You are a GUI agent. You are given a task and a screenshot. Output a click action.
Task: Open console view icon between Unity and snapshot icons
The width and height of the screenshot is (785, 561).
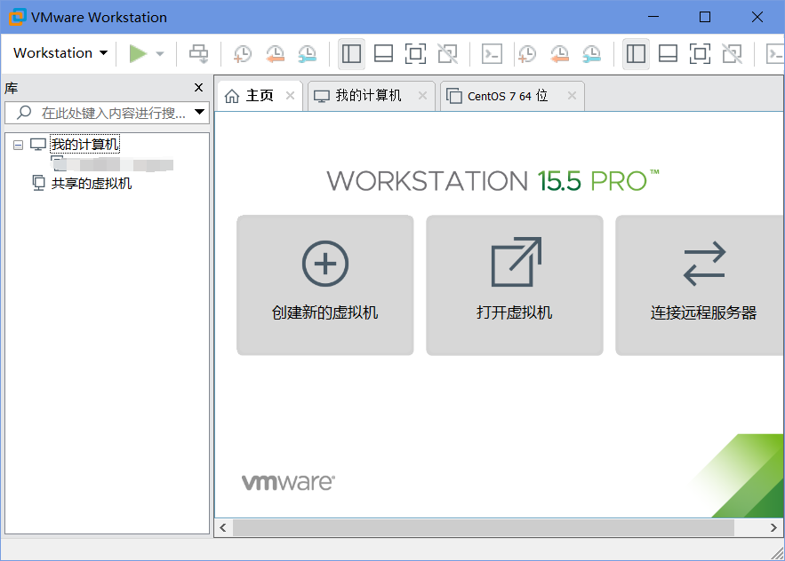click(493, 53)
